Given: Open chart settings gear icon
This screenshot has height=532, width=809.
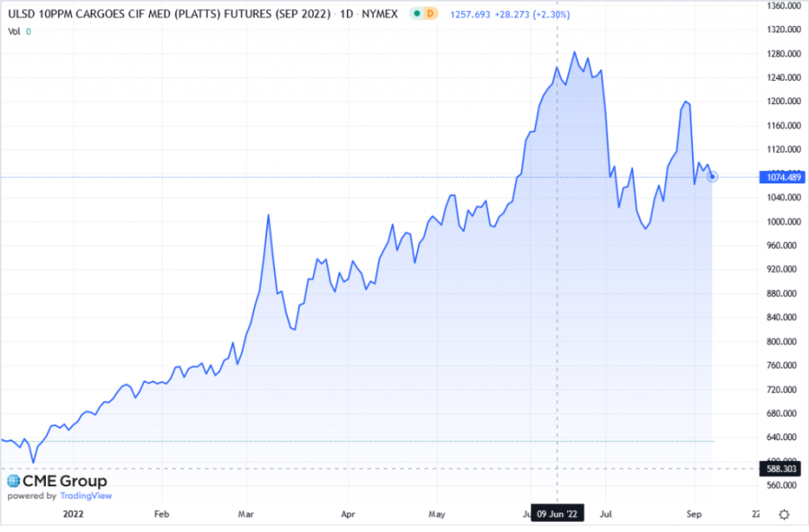Looking at the screenshot, I should (x=784, y=515).
